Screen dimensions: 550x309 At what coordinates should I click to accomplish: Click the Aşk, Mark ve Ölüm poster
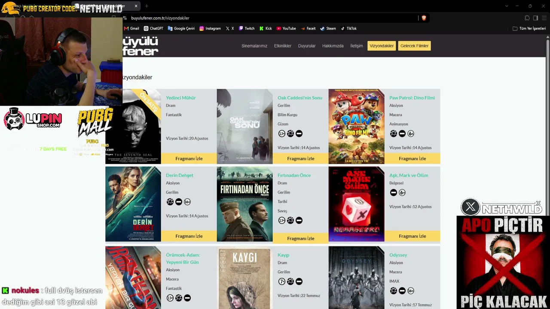point(357,204)
